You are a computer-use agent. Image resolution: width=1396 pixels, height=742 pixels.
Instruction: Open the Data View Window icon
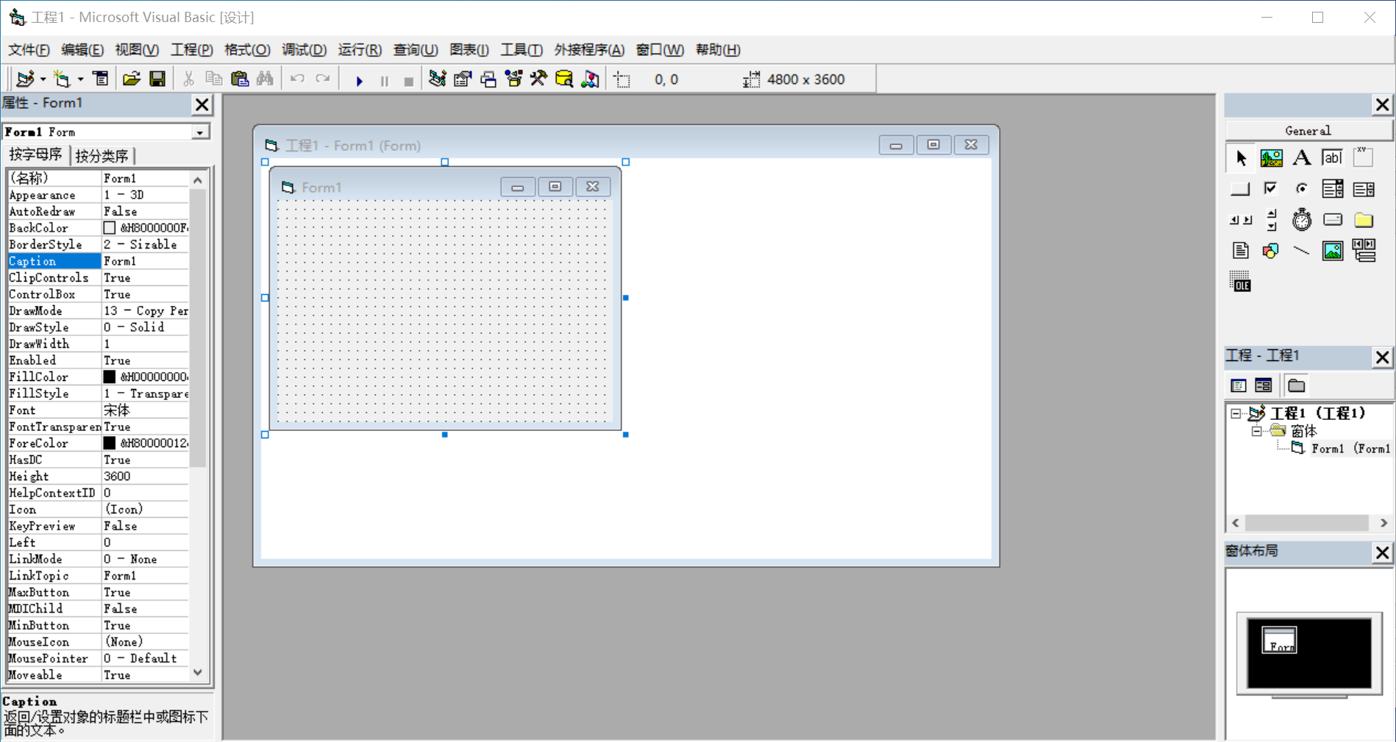564,79
